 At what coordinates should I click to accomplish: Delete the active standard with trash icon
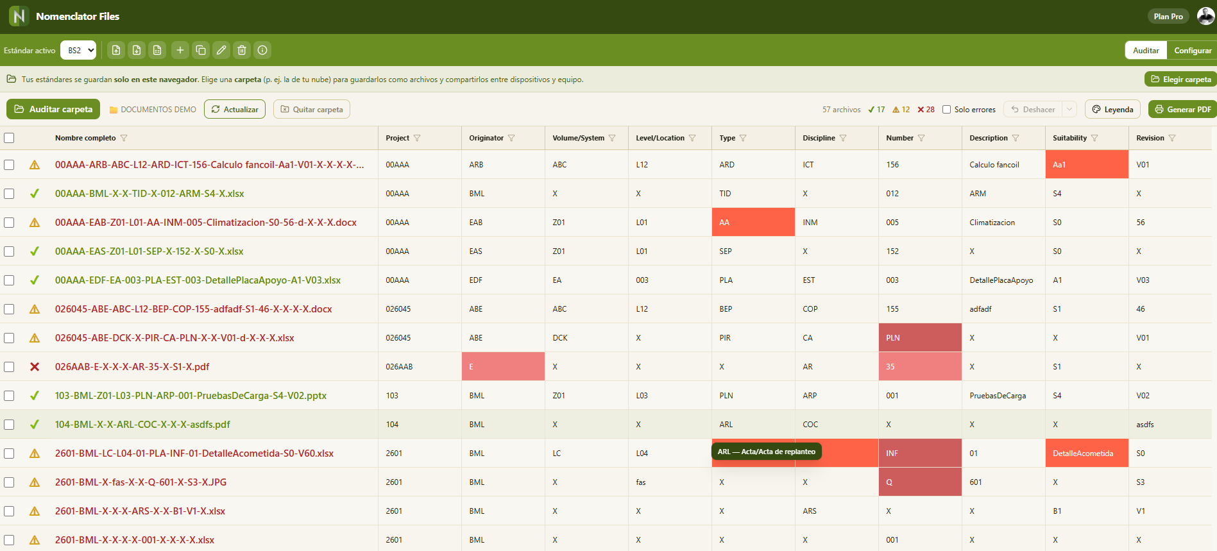pyautogui.click(x=242, y=50)
